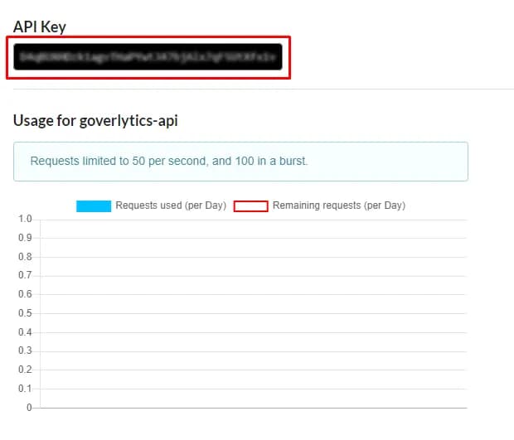The image size is (514, 440).
Task: Click the 0.6 y-axis label
Action: click(25, 295)
